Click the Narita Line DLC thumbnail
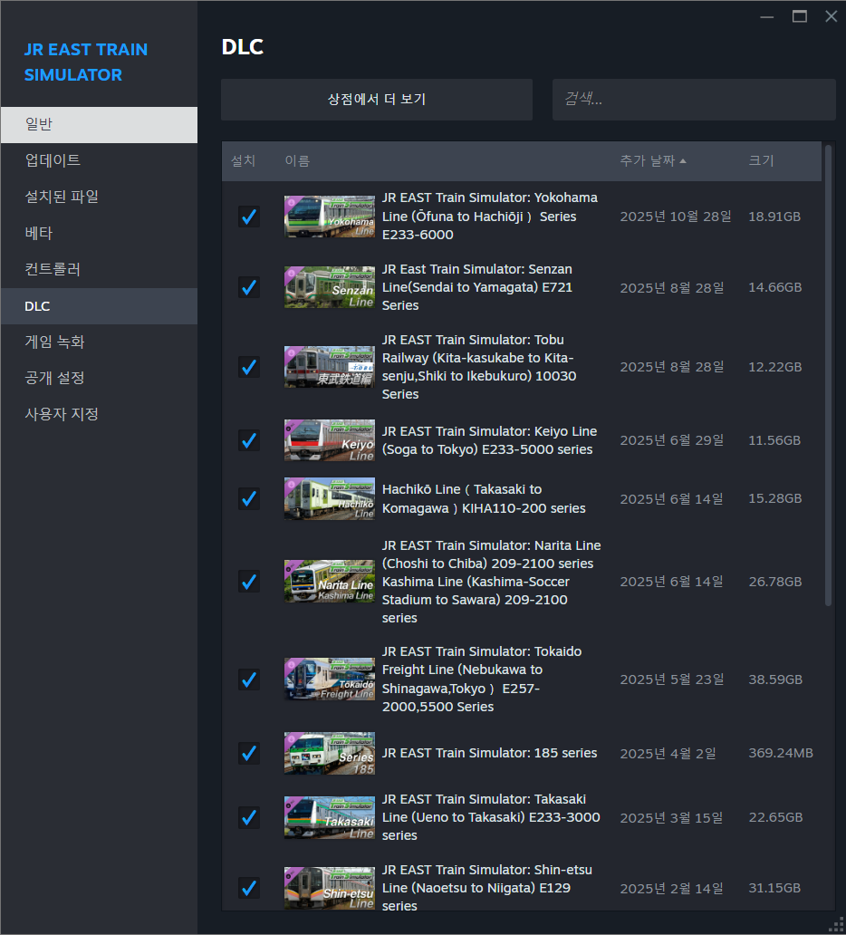This screenshot has height=935, width=846. pyautogui.click(x=329, y=582)
